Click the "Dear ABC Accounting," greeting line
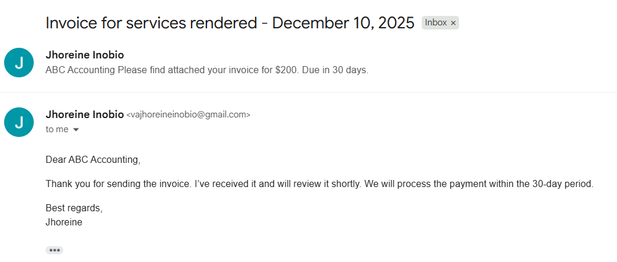The image size is (617, 262). point(93,159)
